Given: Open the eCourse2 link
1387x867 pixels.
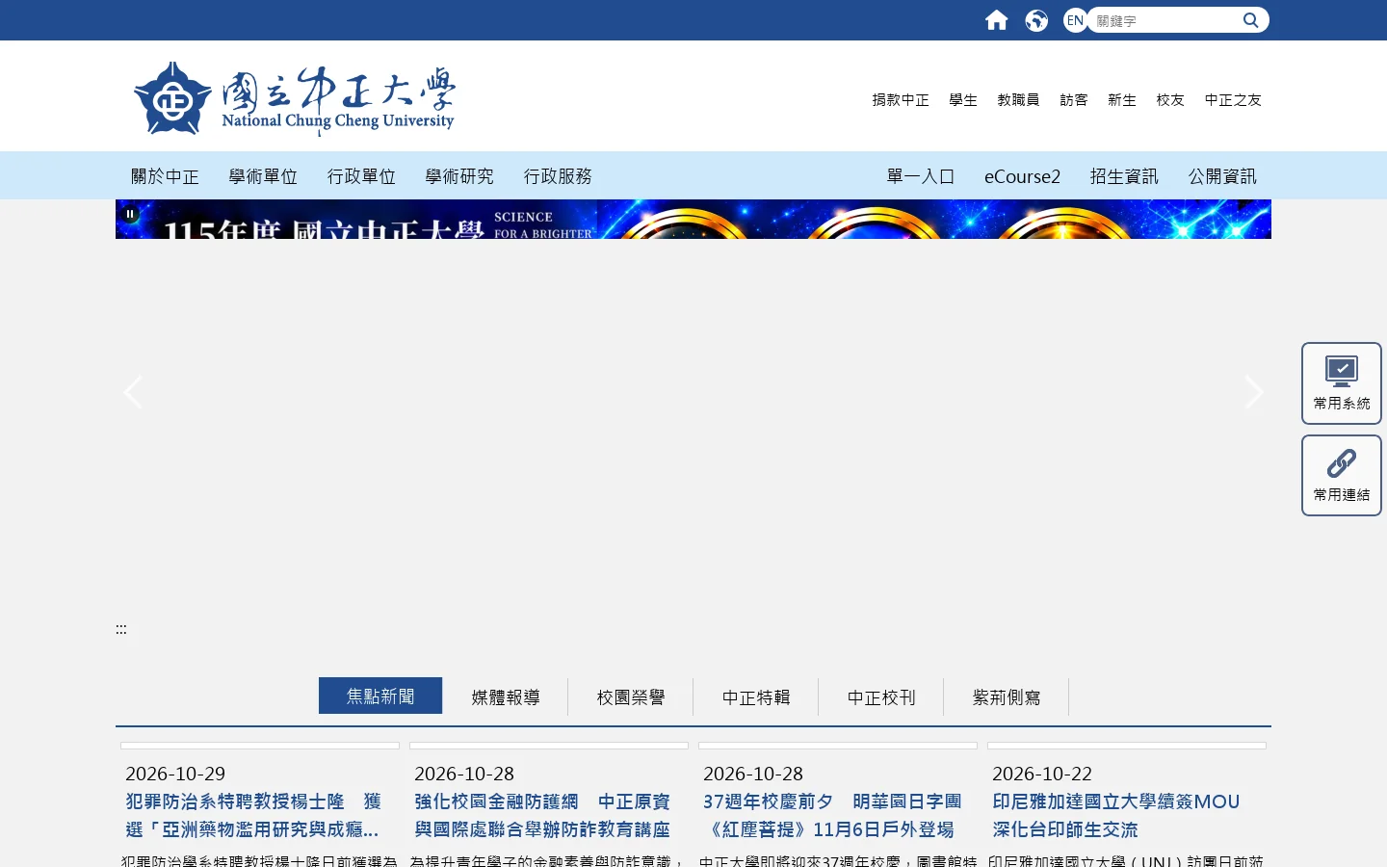Looking at the screenshot, I should click(x=1022, y=176).
